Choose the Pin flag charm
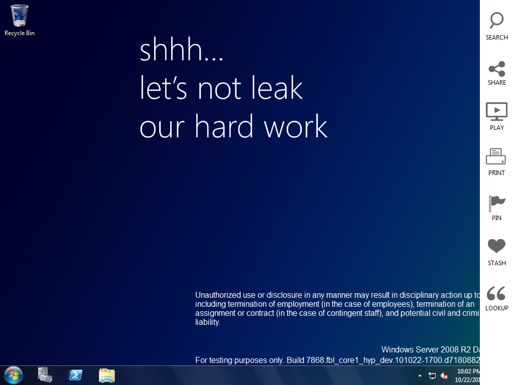 point(496,208)
